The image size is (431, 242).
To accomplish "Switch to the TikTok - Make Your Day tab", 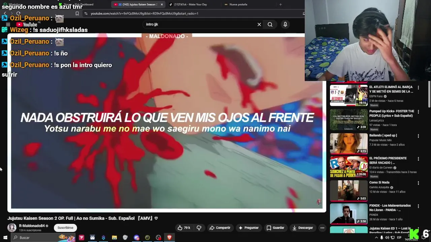I will pos(190,4).
